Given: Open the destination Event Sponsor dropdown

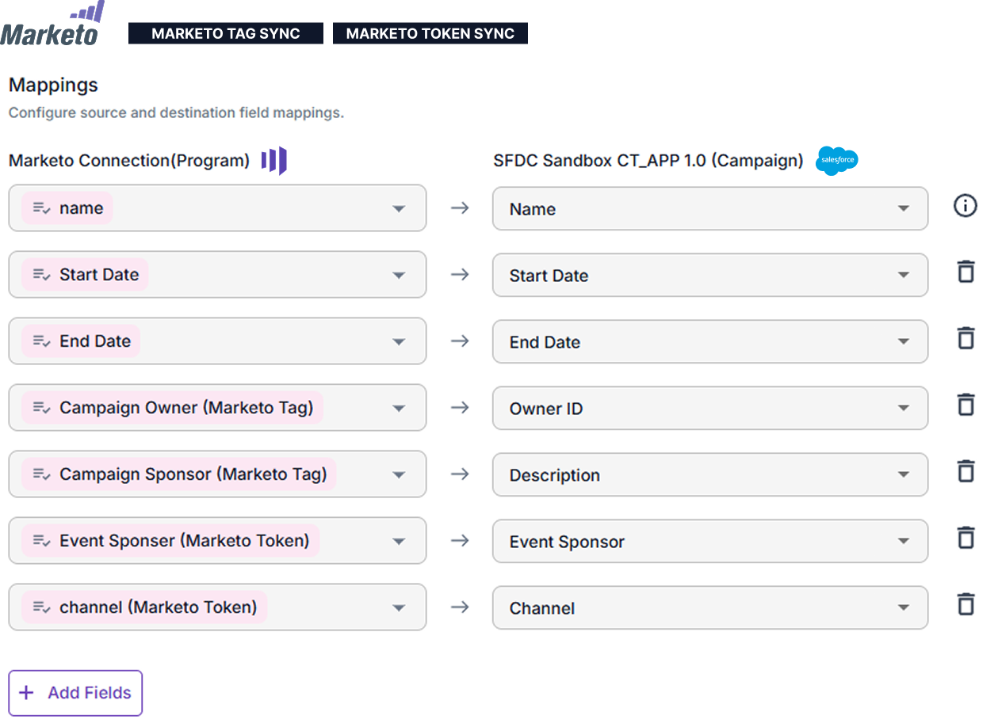Looking at the screenshot, I should point(710,541).
